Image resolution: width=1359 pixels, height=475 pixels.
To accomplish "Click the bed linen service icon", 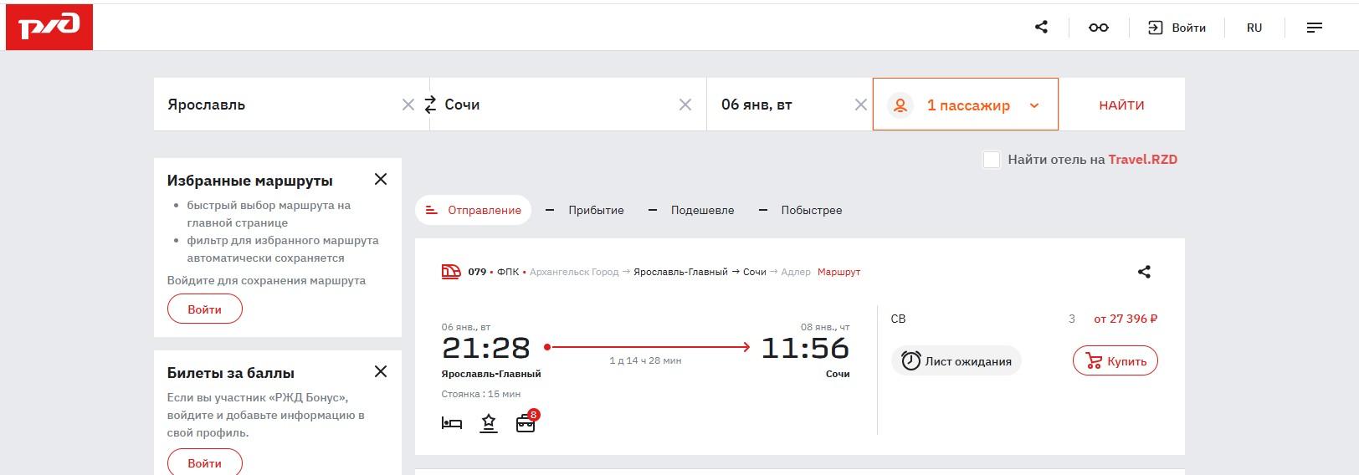I will click(452, 423).
